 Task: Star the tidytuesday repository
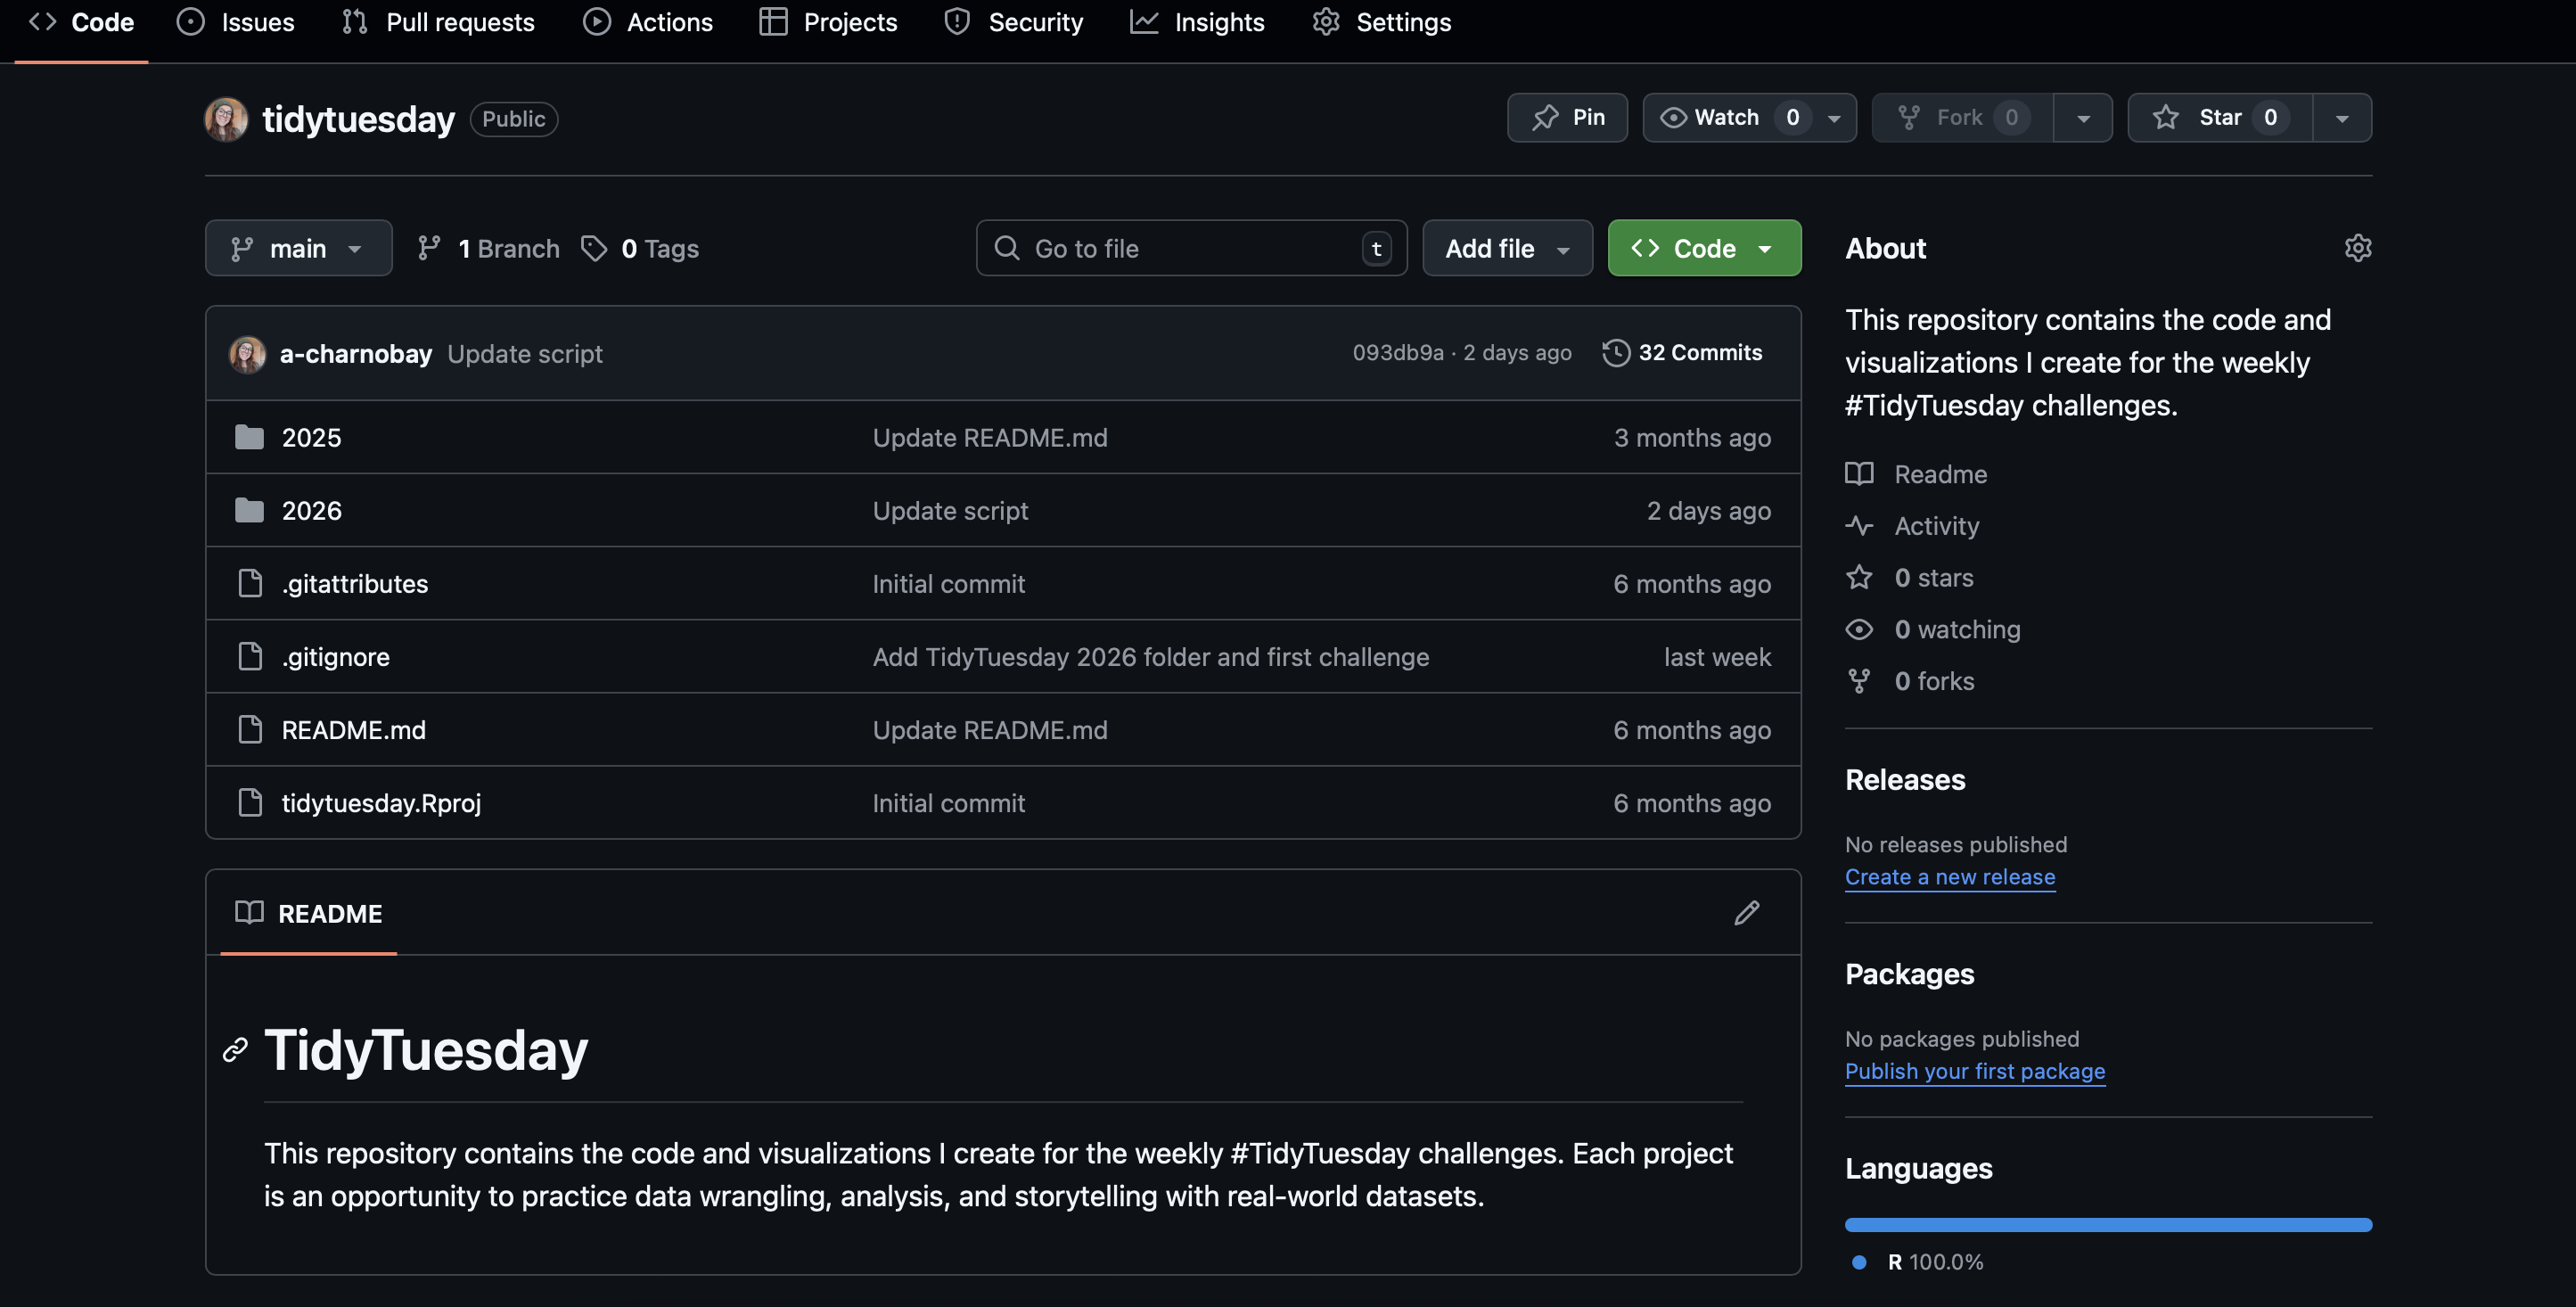[x=2219, y=118]
